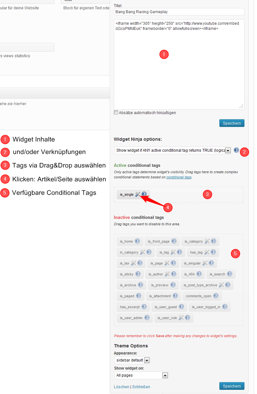Open the Show widget on All pages dropdown
The width and height of the screenshot is (257, 394).
[x=141, y=375]
